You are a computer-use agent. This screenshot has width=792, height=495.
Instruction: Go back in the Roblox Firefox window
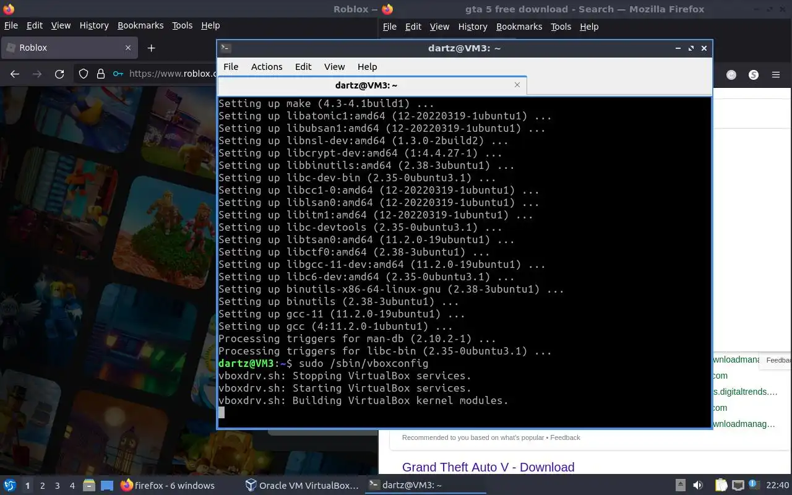click(15, 74)
